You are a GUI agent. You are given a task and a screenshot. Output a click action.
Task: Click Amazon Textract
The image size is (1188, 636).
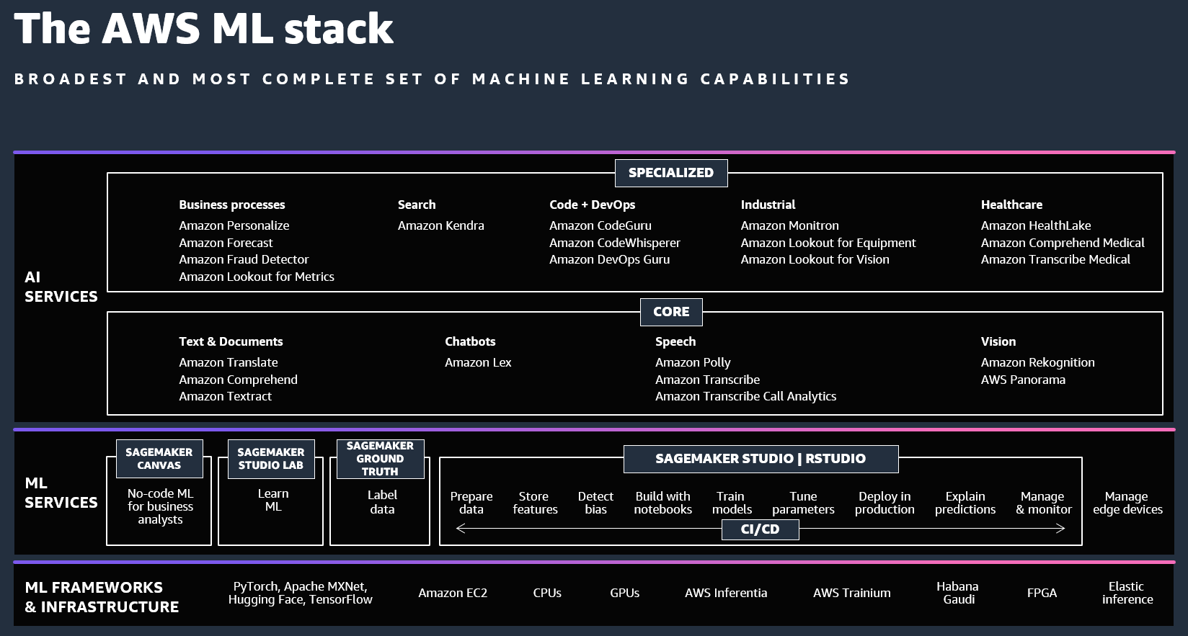226,396
